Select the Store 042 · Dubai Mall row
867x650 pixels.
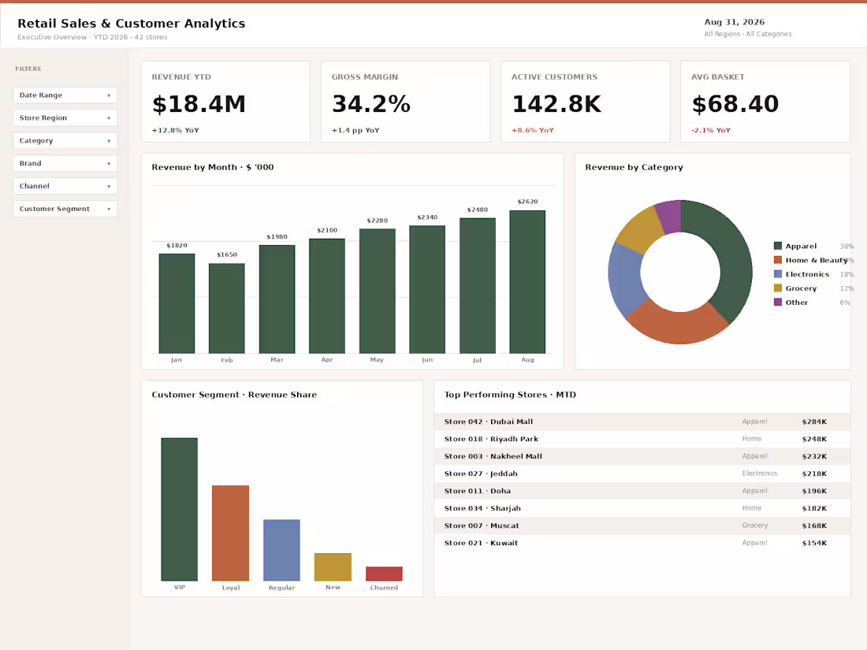point(642,422)
